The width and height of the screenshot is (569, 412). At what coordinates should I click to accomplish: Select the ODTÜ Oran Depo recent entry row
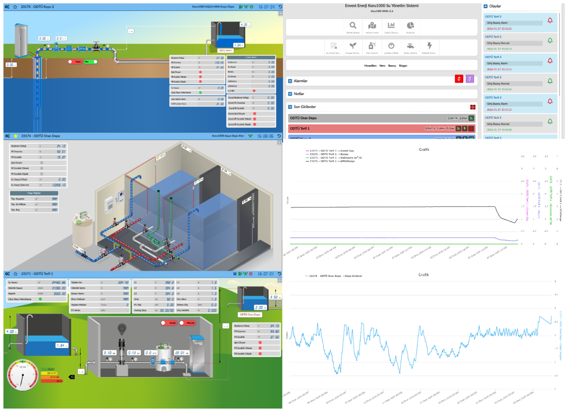pos(366,118)
